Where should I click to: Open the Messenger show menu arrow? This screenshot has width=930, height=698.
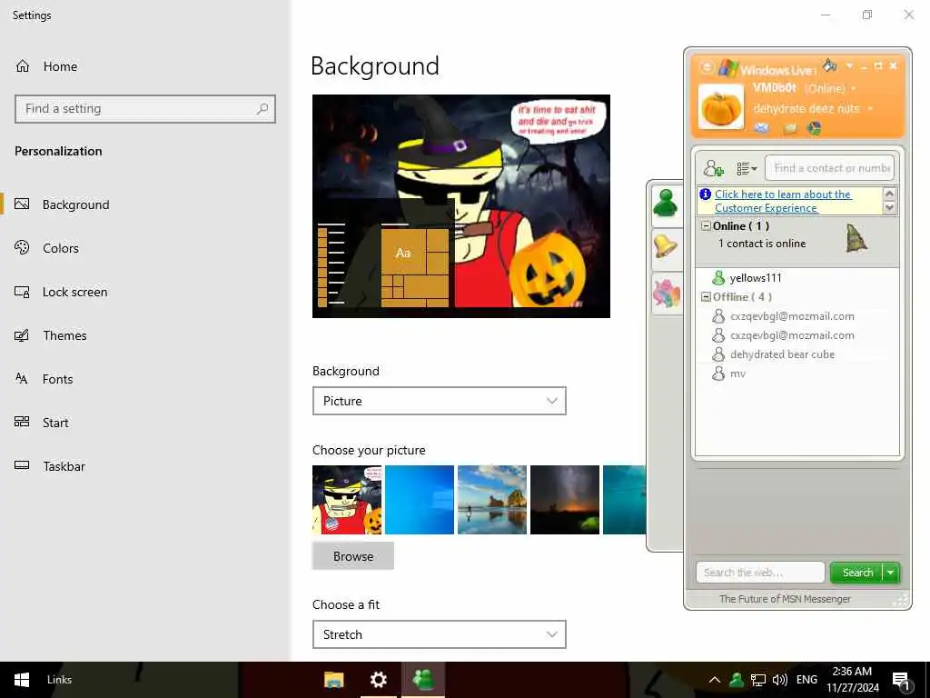tap(849, 65)
